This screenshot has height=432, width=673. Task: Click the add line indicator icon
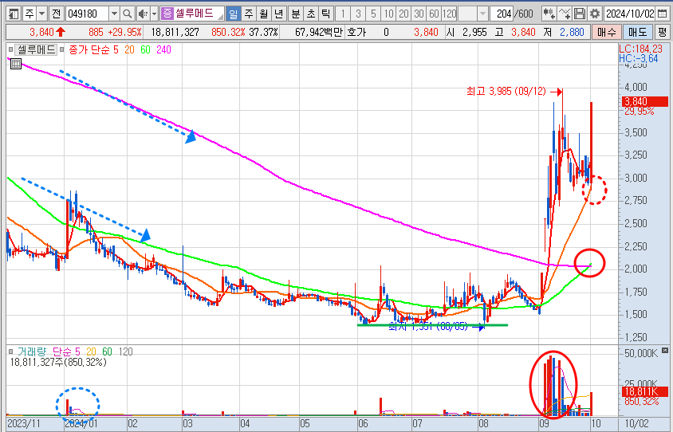click(565, 14)
